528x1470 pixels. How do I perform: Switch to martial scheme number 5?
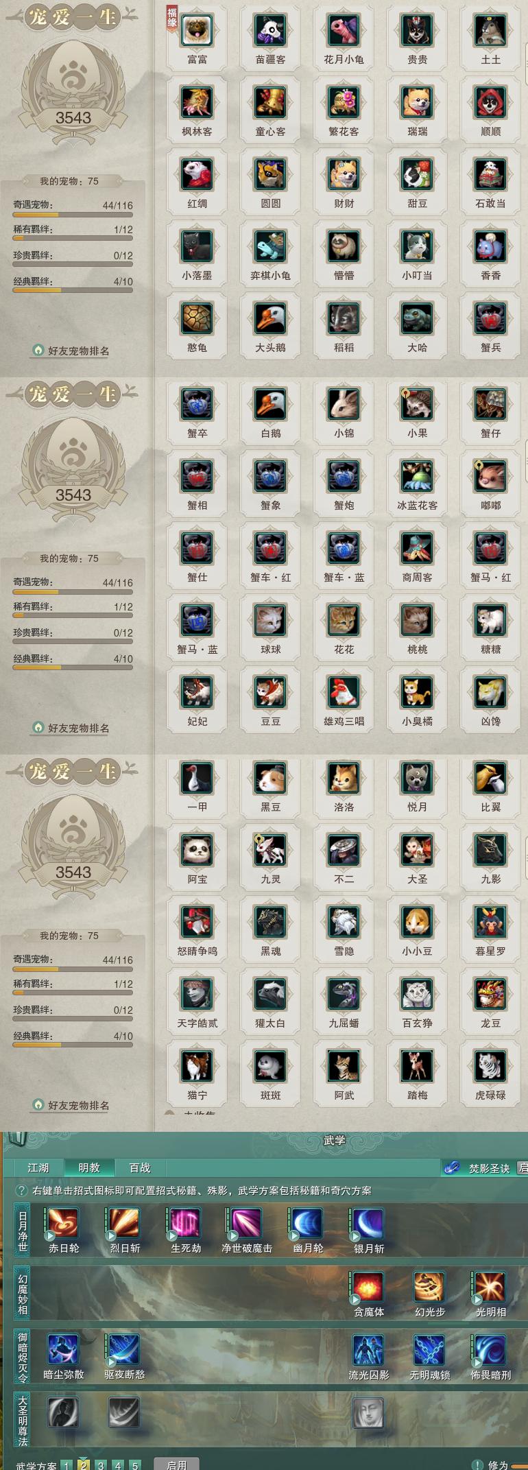tap(135, 1464)
